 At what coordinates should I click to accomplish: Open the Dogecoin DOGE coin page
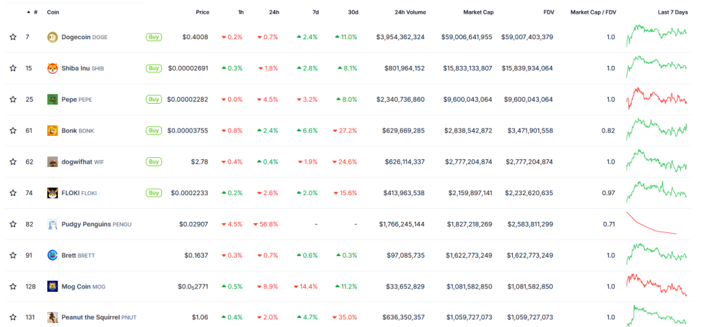84,37
